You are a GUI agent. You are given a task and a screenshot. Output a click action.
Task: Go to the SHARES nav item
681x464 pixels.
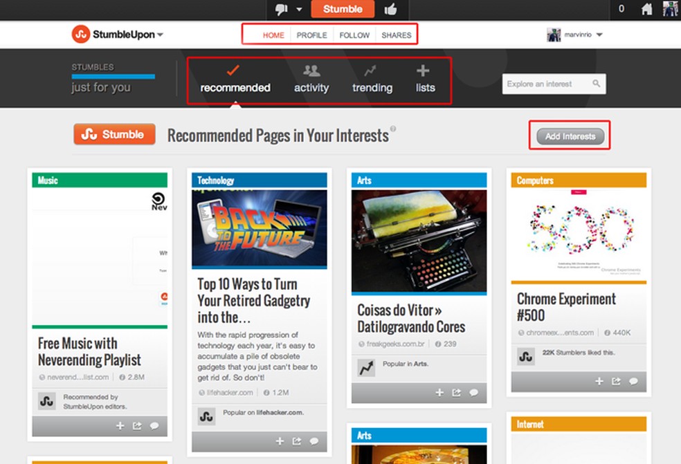(396, 35)
